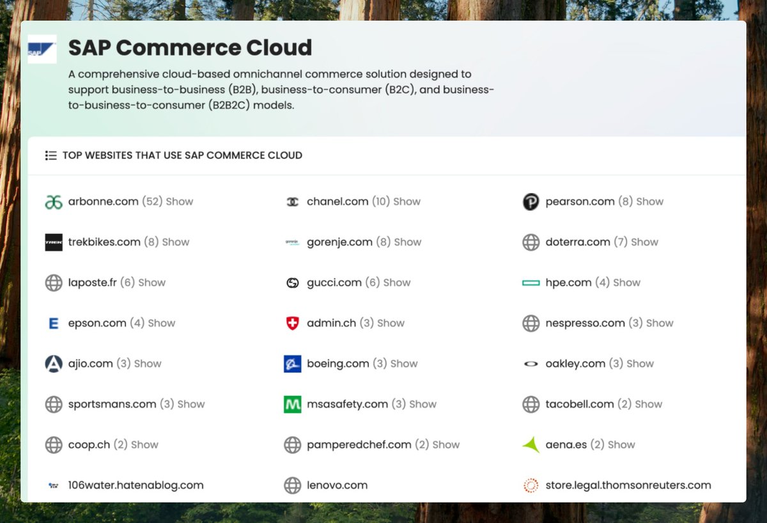Open the gucci.com link
The width and height of the screenshot is (767, 523).
pos(334,282)
